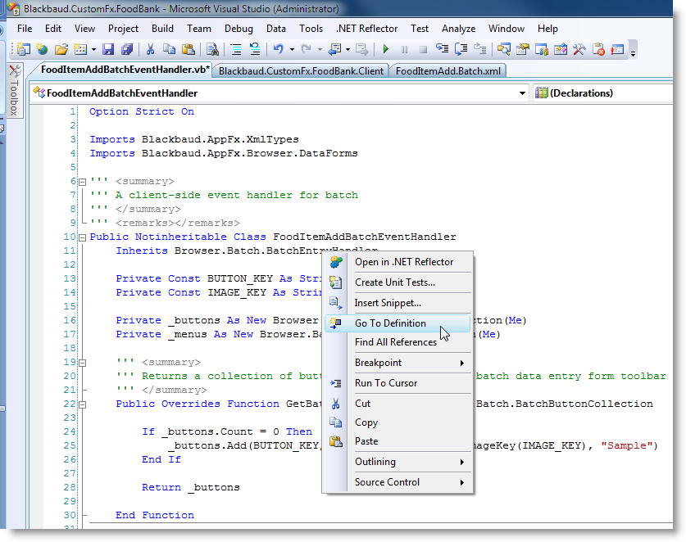The width and height of the screenshot is (686, 542).
Task: Open the Navigate Backward dropdown arrow
Action: [348, 50]
